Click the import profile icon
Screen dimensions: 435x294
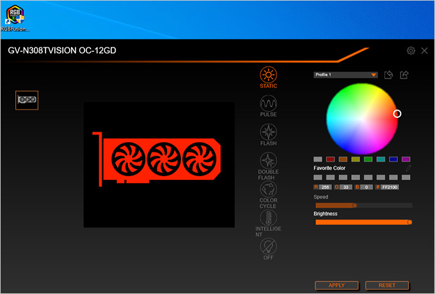click(x=389, y=75)
